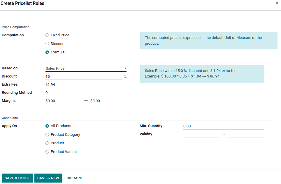Click DISCARD to cancel the rule
The image size is (281, 184).
tap(74, 178)
